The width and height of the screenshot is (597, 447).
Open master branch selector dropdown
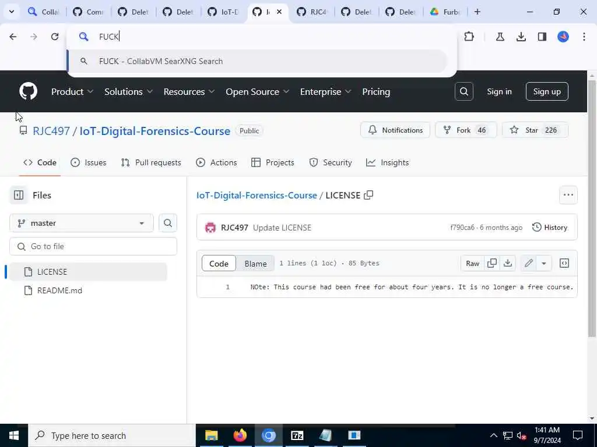pos(82,223)
